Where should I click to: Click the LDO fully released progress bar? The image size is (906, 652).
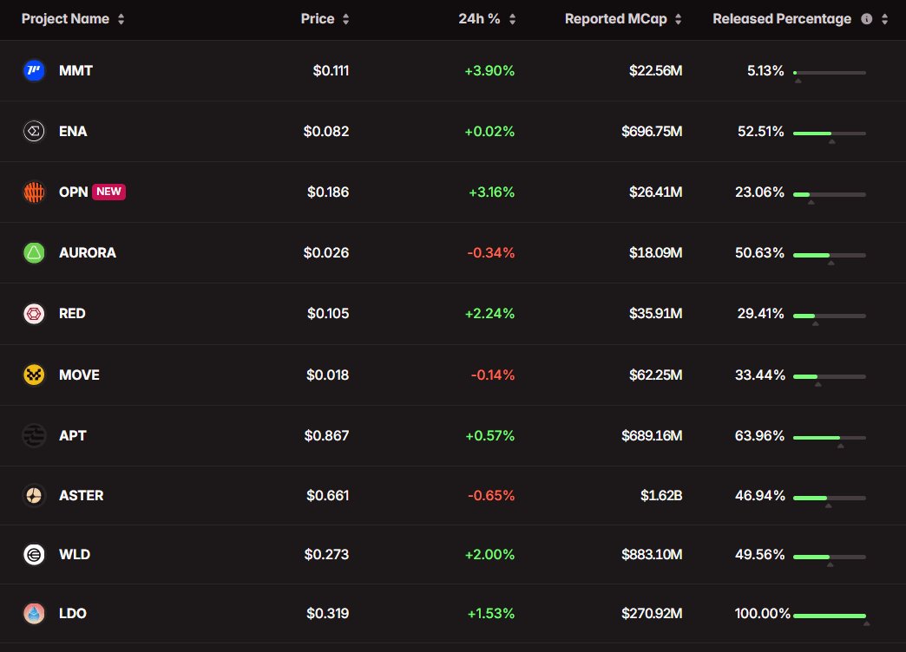click(x=829, y=615)
